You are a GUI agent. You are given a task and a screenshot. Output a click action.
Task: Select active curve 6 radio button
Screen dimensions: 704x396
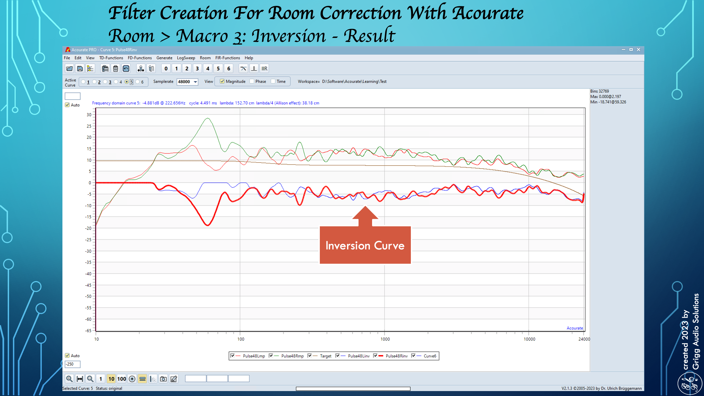point(137,82)
